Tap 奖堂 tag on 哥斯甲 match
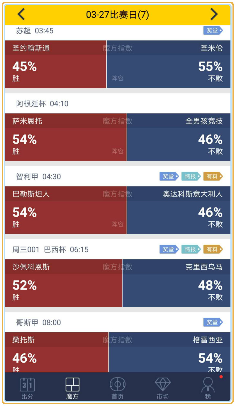Image resolution: width=236 pixels, height=406 pixels. tap(213, 322)
